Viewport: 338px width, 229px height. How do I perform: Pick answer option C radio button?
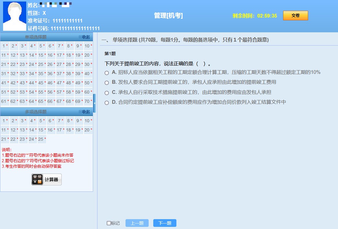pos(107,93)
